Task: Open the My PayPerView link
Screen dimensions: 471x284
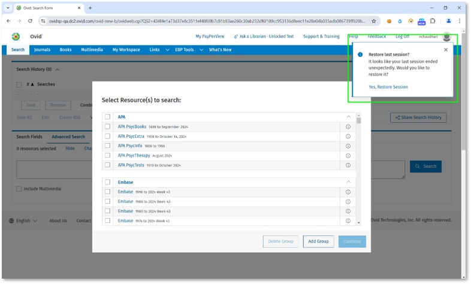Action: tap(210, 37)
